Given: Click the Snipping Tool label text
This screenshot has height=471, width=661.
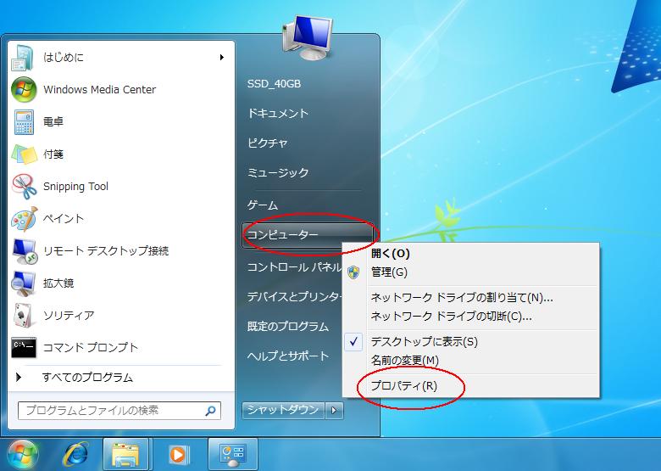Looking at the screenshot, I should 76,186.
